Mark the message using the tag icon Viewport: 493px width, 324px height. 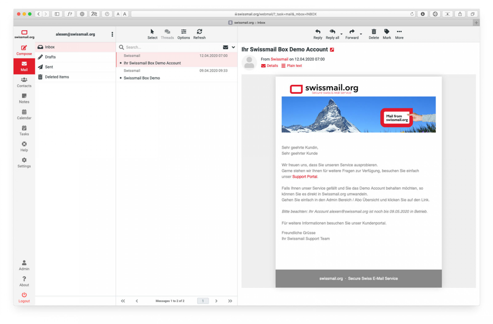pyautogui.click(x=387, y=34)
